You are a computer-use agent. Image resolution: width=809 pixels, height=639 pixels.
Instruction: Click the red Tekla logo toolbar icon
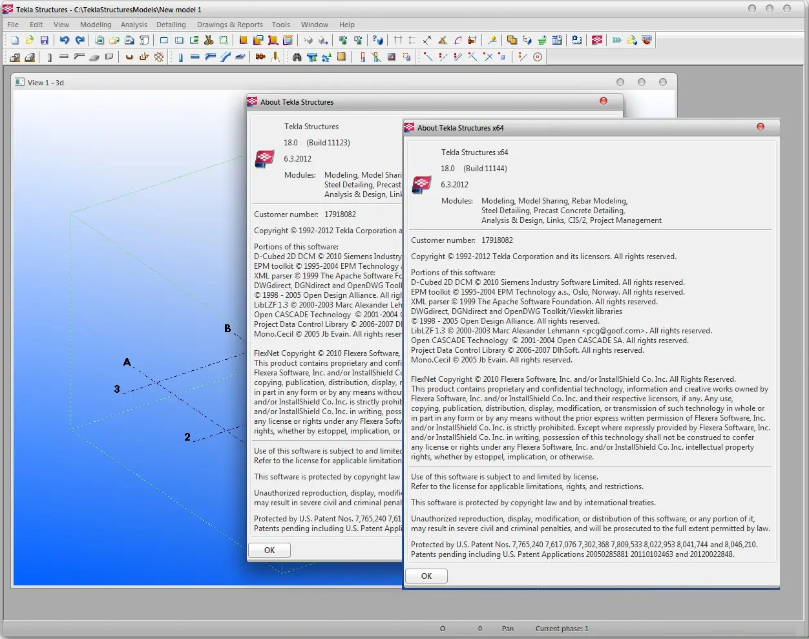[597, 40]
